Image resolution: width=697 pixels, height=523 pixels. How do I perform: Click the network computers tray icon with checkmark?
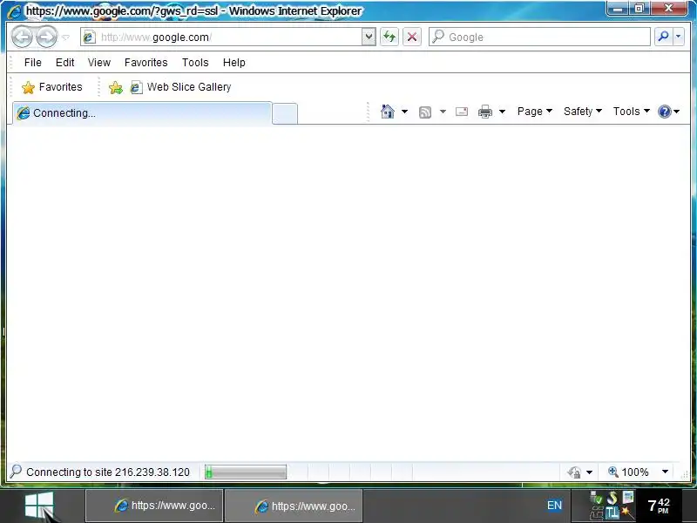point(596,498)
